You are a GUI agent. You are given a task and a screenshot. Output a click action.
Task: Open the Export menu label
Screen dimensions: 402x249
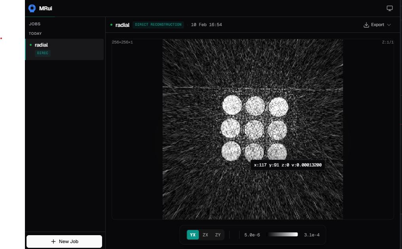[377, 25]
